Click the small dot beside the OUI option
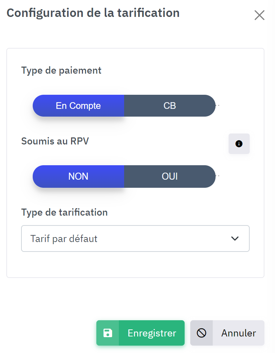The width and height of the screenshot is (275, 353). (x=218, y=175)
